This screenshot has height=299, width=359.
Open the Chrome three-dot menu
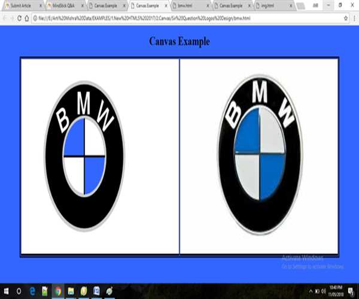tap(354, 19)
